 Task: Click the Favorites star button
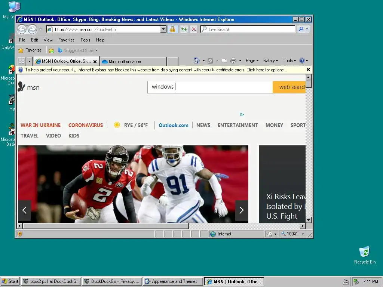click(x=30, y=50)
